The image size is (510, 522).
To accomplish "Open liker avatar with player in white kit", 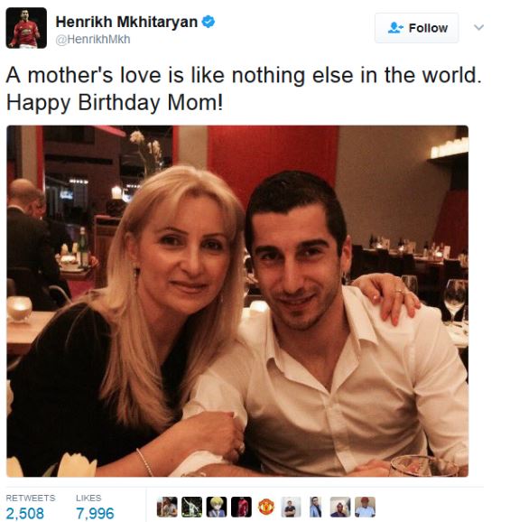I will 192,507.
